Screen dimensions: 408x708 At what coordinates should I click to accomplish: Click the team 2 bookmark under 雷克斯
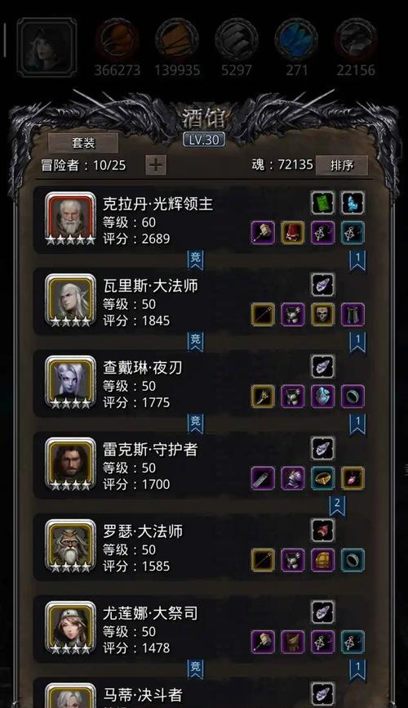click(x=337, y=504)
